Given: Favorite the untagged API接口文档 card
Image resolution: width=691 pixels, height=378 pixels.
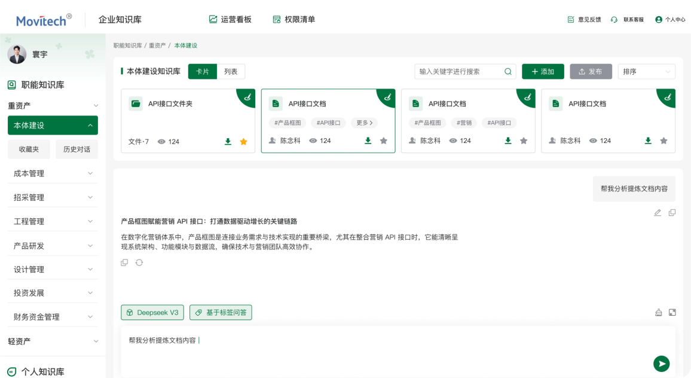Looking at the screenshot, I should (664, 141).
